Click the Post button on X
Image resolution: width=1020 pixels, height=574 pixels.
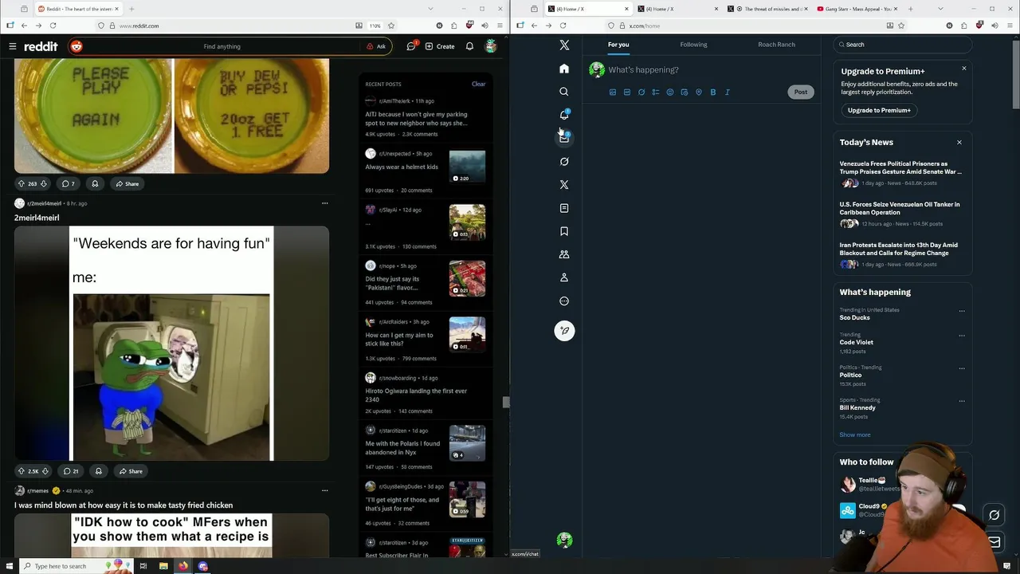tap(801, 92)
